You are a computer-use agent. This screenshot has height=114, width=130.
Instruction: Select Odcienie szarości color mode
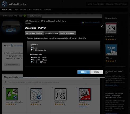(32, 50)
